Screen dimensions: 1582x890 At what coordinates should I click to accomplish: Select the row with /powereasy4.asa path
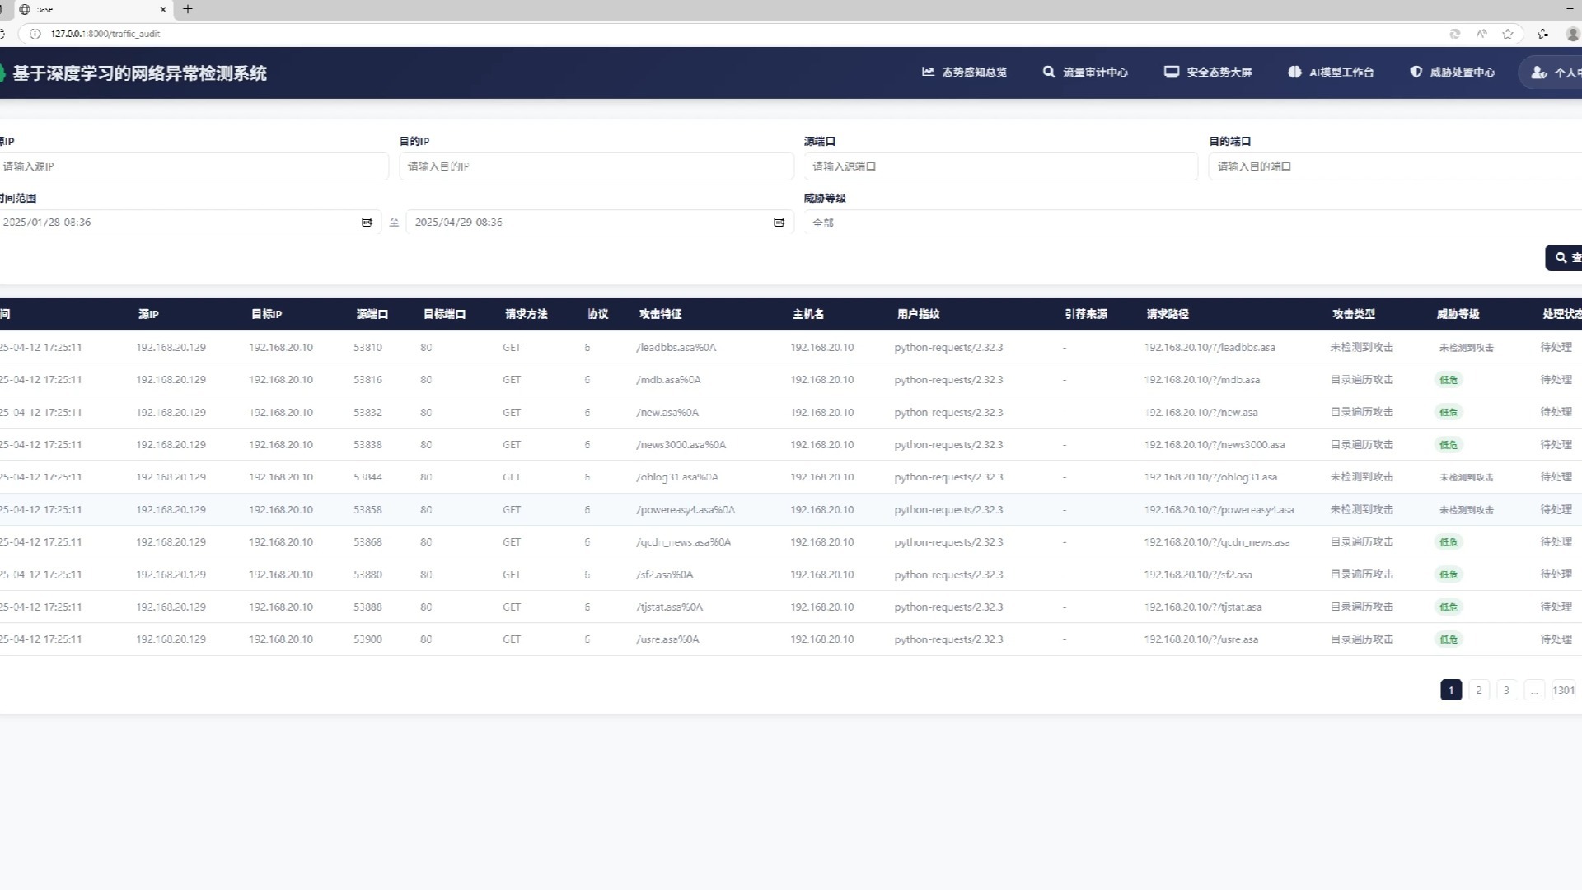coord(685,510)
